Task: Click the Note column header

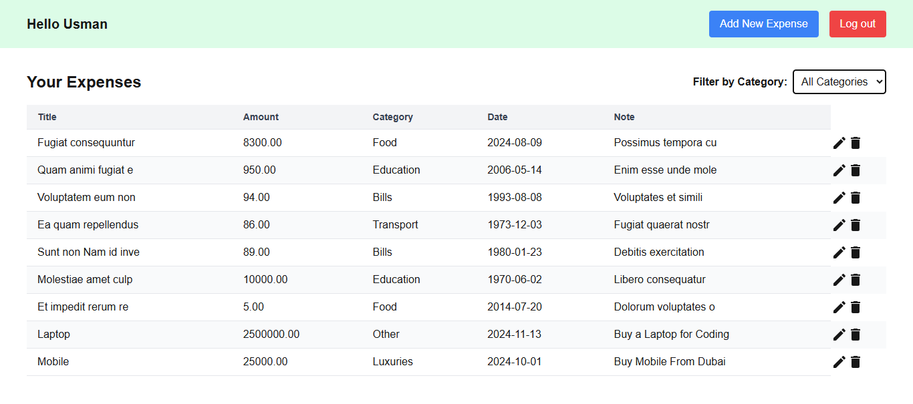Action: tap(624, 117)
